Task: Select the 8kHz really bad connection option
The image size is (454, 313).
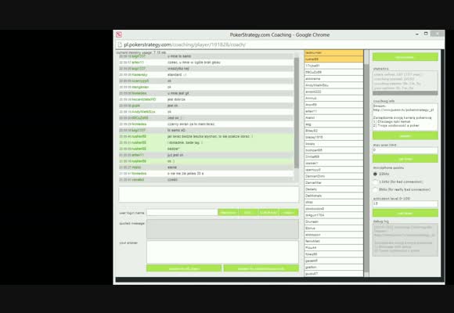Action: [375, 189]
